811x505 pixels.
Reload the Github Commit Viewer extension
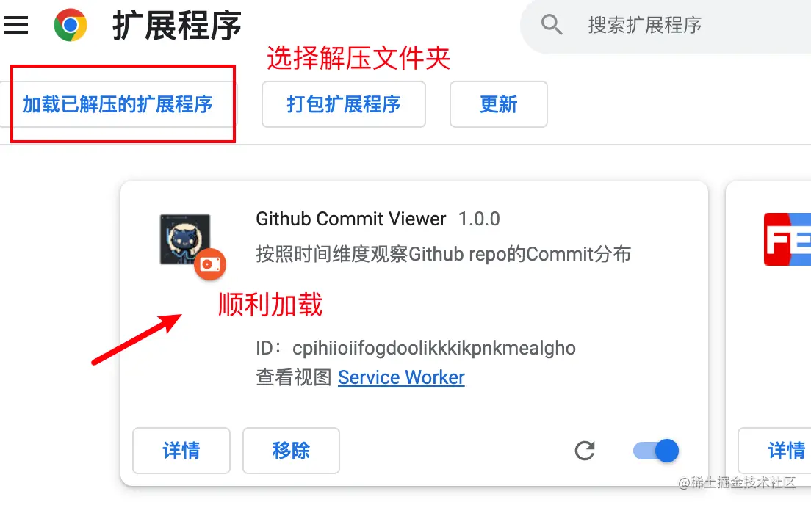[x=585, y=451]
